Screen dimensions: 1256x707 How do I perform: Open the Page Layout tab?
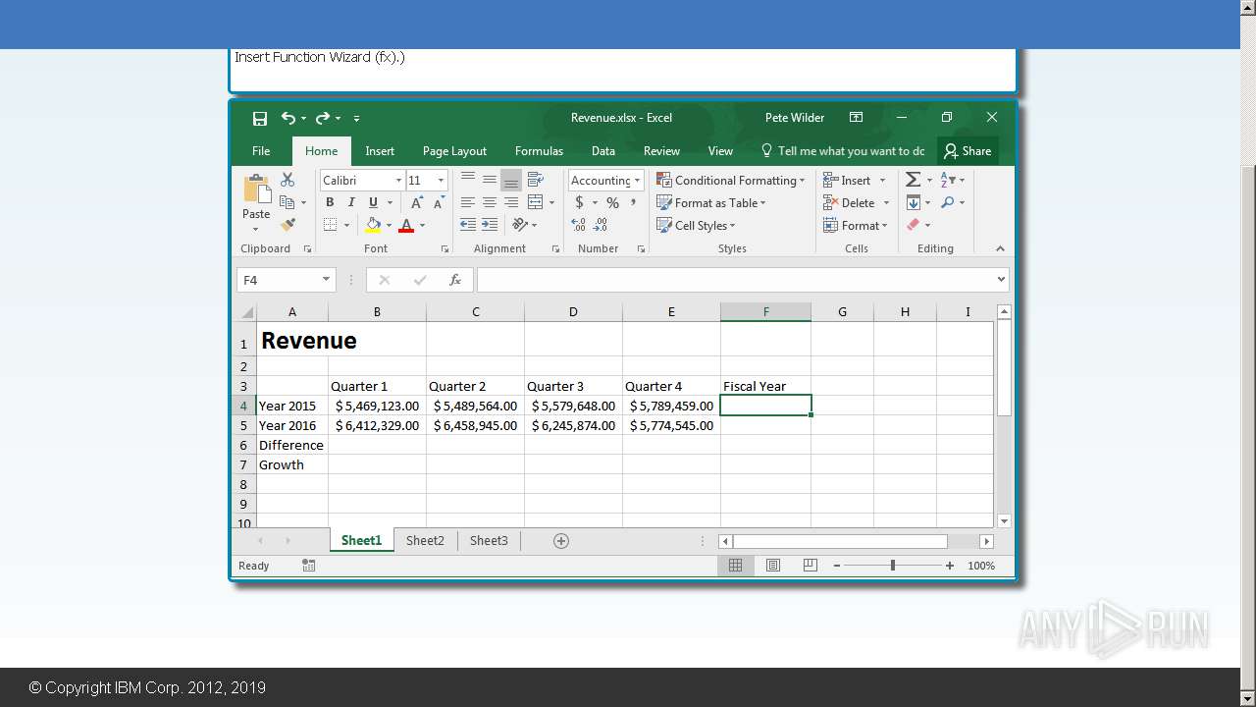[454, 151]
